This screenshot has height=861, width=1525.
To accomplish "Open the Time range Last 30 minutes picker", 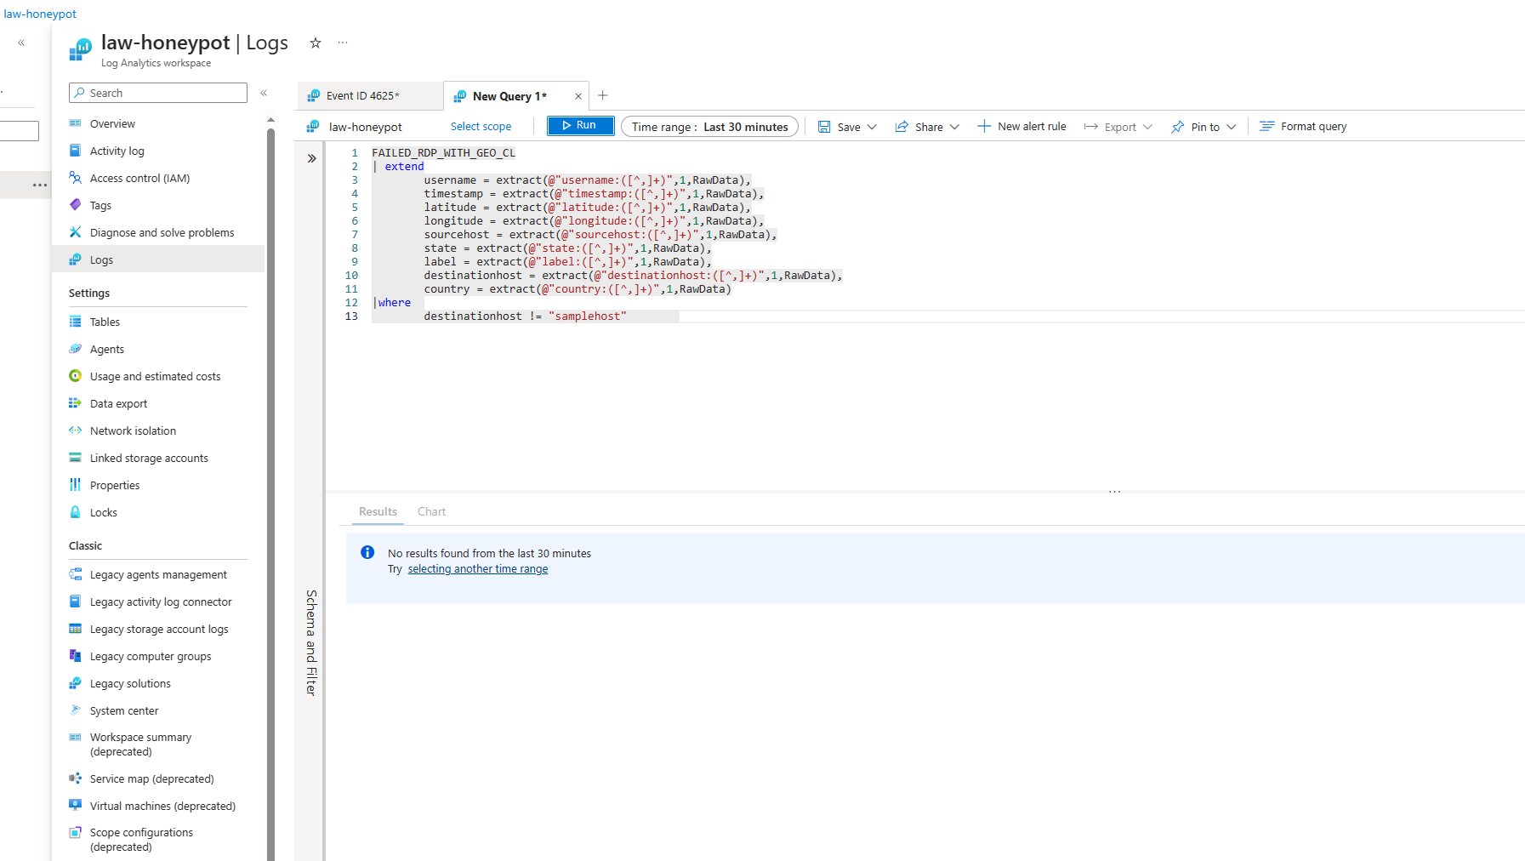I will (709, 127).
